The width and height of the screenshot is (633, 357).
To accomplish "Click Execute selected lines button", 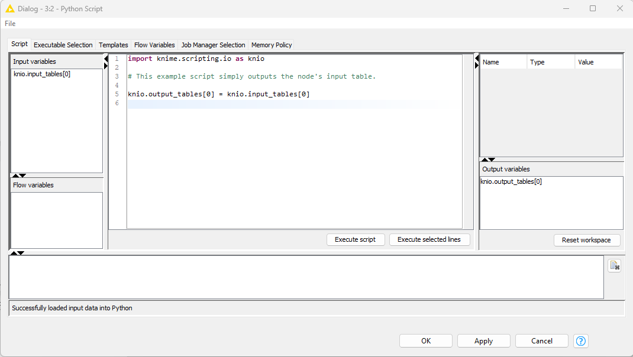I will click(x=429, y=239).
